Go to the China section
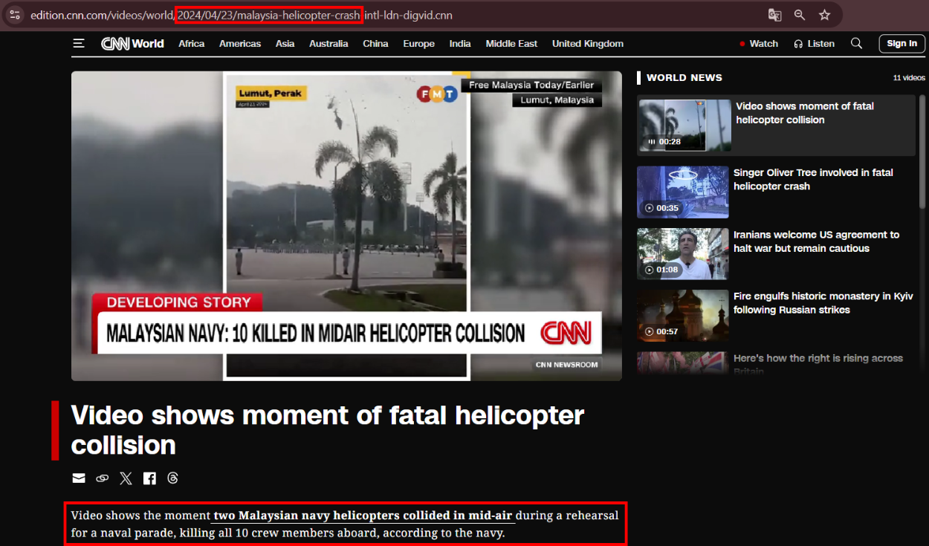This screenshot has width=929, height=546. point(375,44)
